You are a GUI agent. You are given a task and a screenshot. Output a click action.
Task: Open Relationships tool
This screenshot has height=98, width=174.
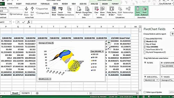tap(128, 10)
